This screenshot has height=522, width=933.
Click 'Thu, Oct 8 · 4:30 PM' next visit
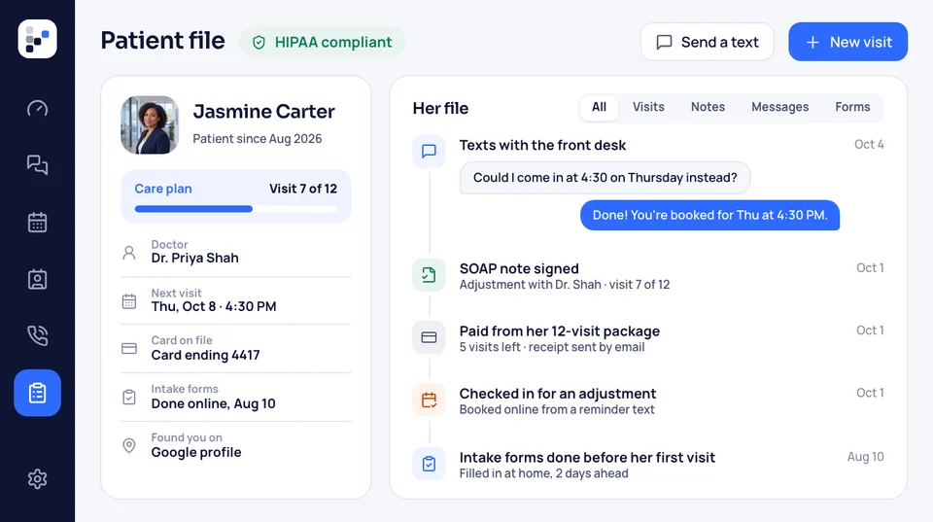(x=214, y=306)
